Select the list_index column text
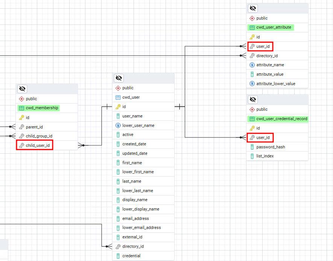Image resolution: width=333 pixels, height=261 pixels. click(x=265, y=156)
